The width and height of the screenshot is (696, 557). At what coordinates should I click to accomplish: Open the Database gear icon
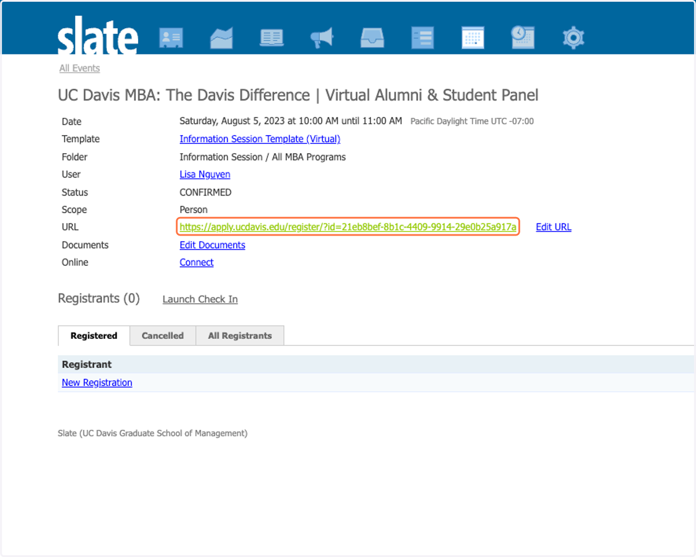573,38
